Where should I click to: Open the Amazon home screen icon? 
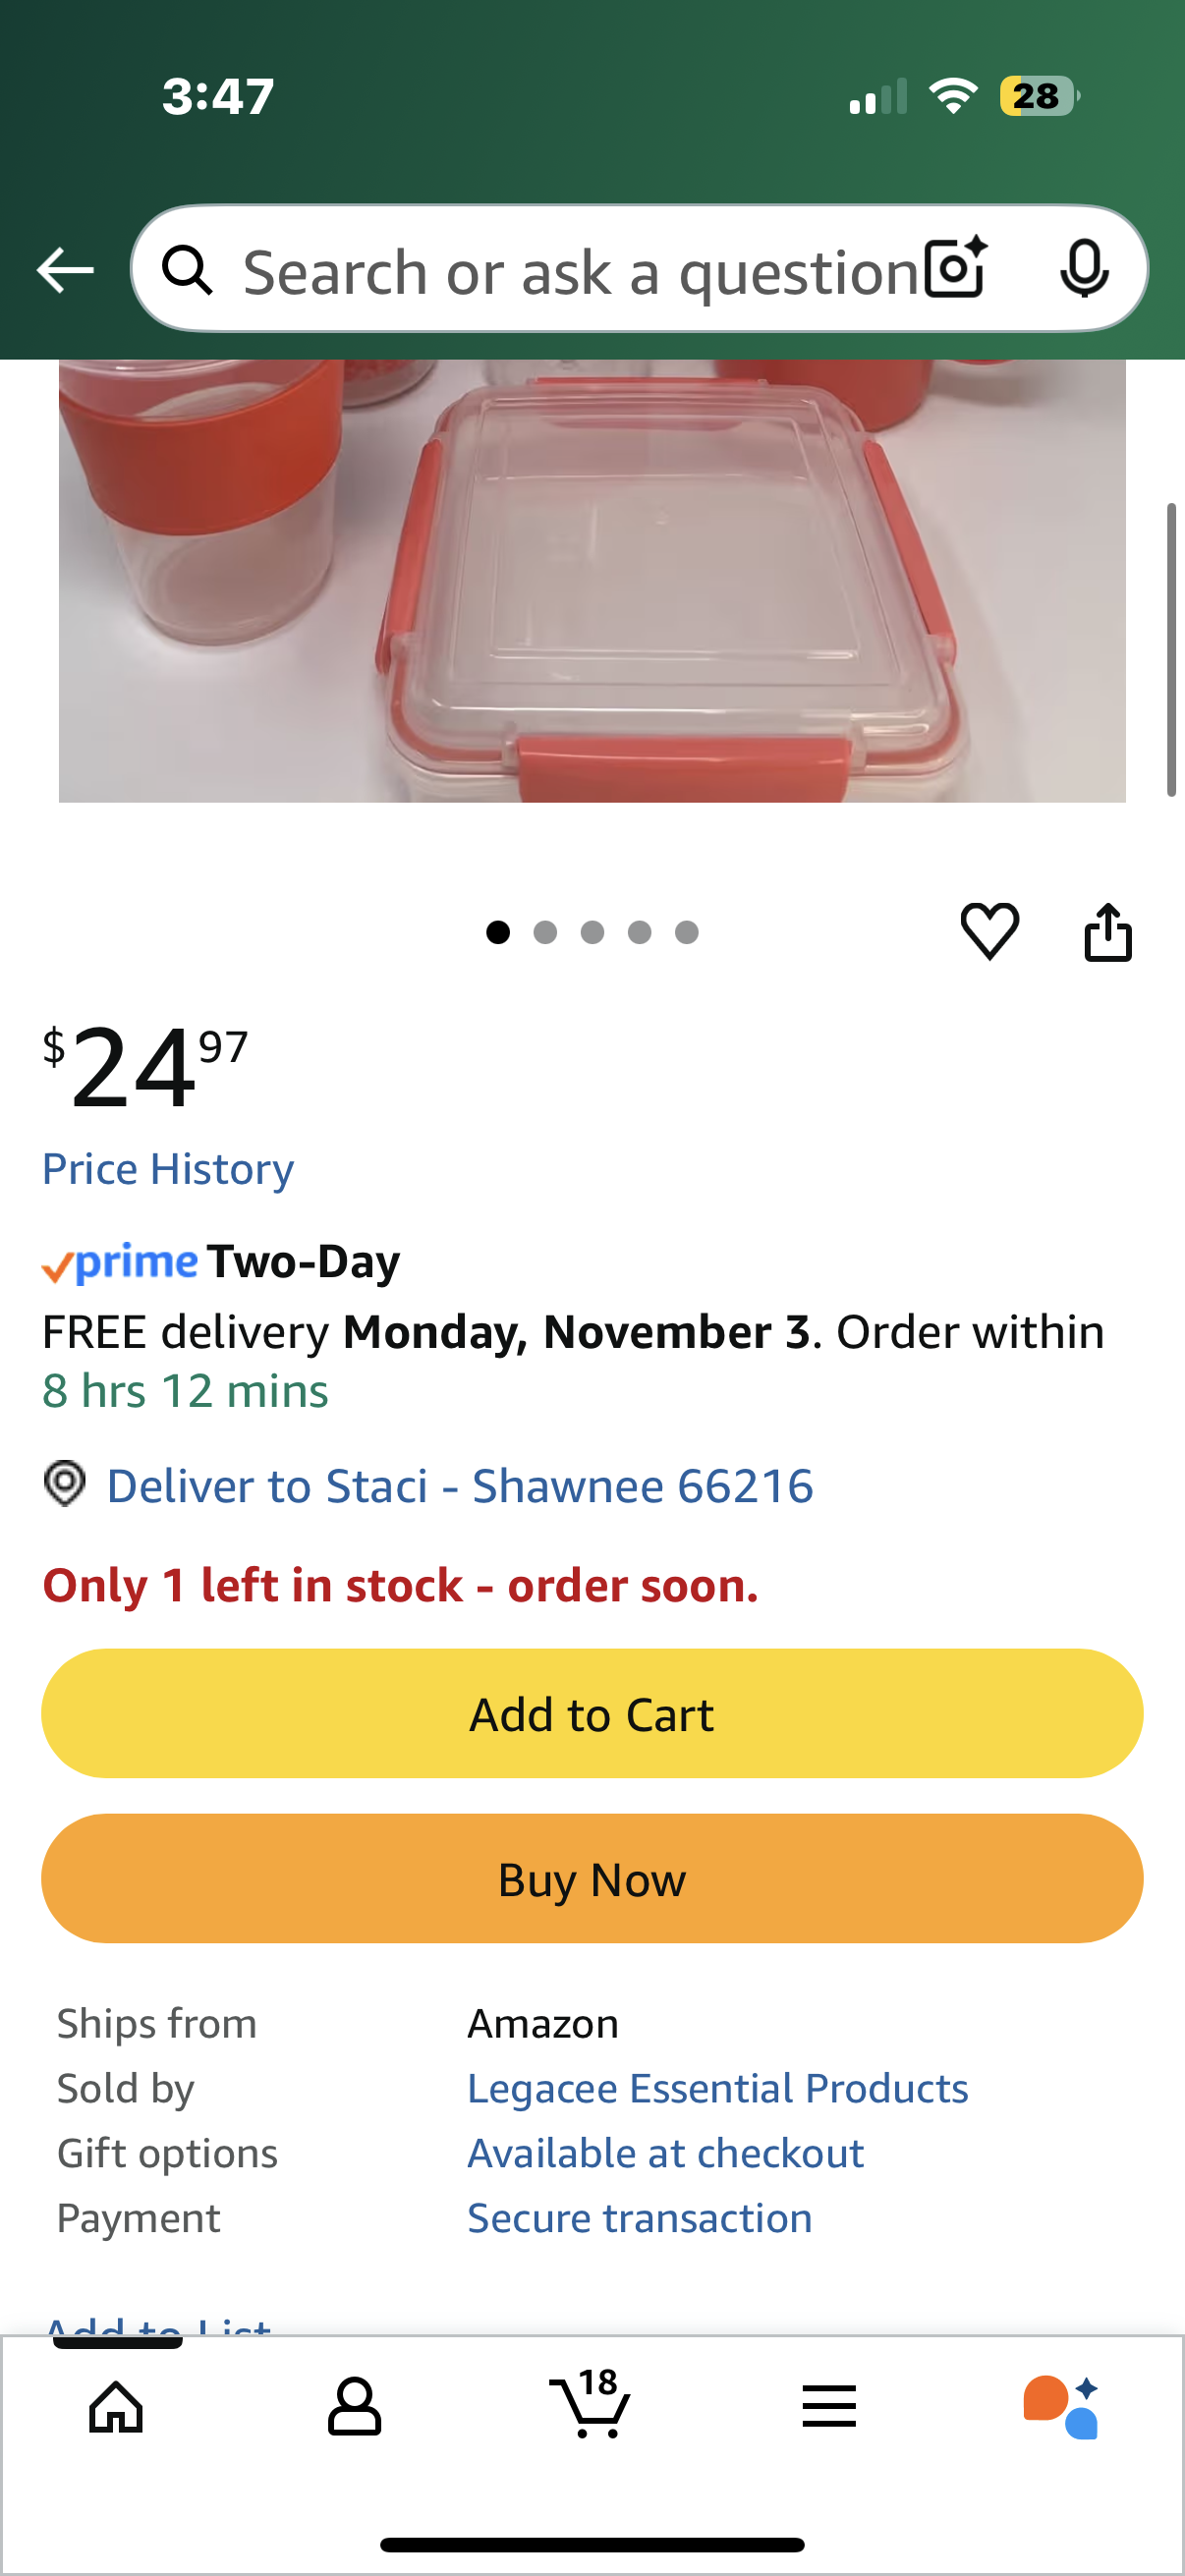click(x=114, y=2406)
